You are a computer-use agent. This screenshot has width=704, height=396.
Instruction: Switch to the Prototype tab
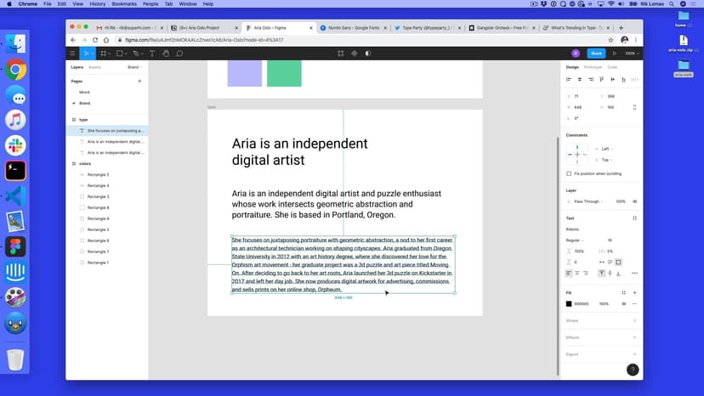[593, 66]
